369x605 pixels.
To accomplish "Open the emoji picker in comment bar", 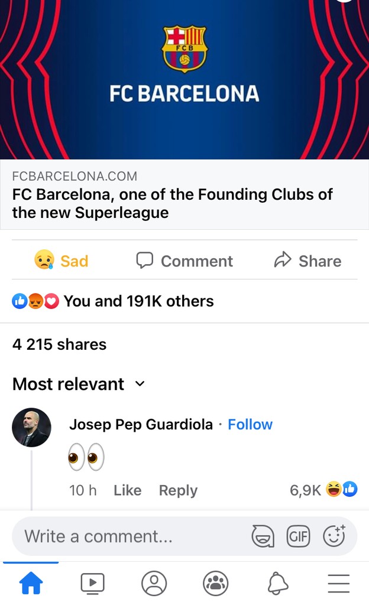I will click(334, 536).
